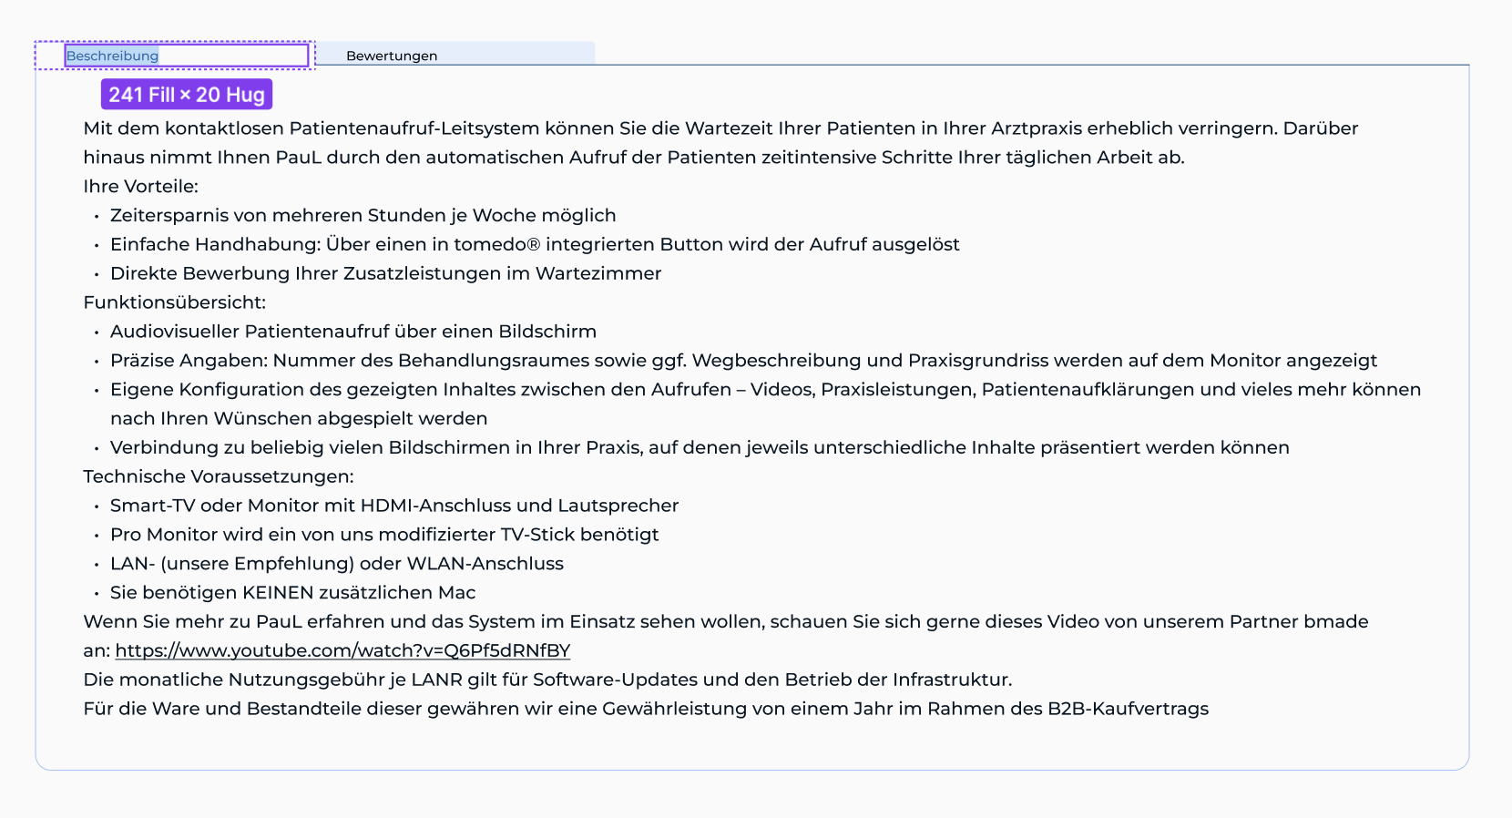Click the "KEINEN zusätzlichen Mac" bullet

point(292,593)
